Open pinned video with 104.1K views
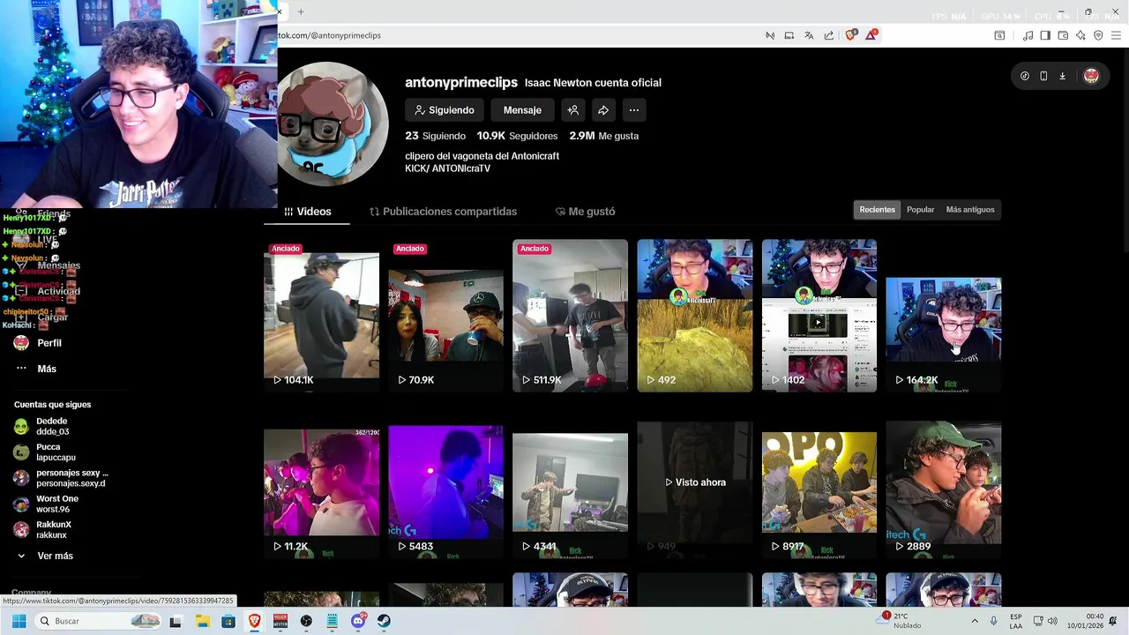This screenshot has height=635, width=1129. point(321,316)
